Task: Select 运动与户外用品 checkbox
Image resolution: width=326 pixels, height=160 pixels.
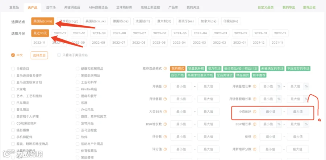Action: pos(78,144)
